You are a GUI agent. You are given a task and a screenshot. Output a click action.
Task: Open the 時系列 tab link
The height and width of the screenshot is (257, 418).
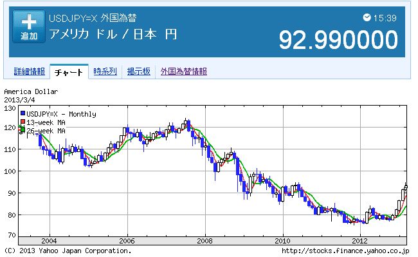(105, 71)
